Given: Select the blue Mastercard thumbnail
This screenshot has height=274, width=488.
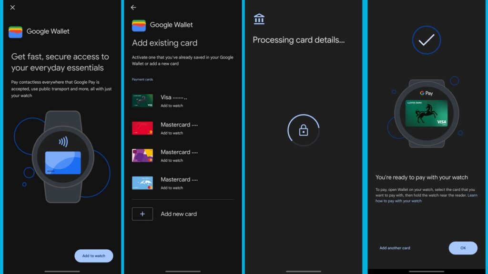Looking at the screenshot, I should tap(142, 183).
